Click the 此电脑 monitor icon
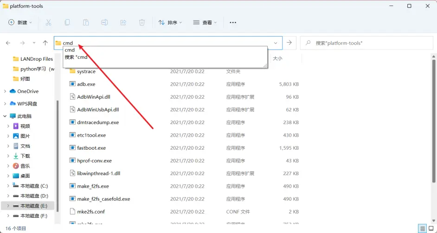 [x=13, y=116]
